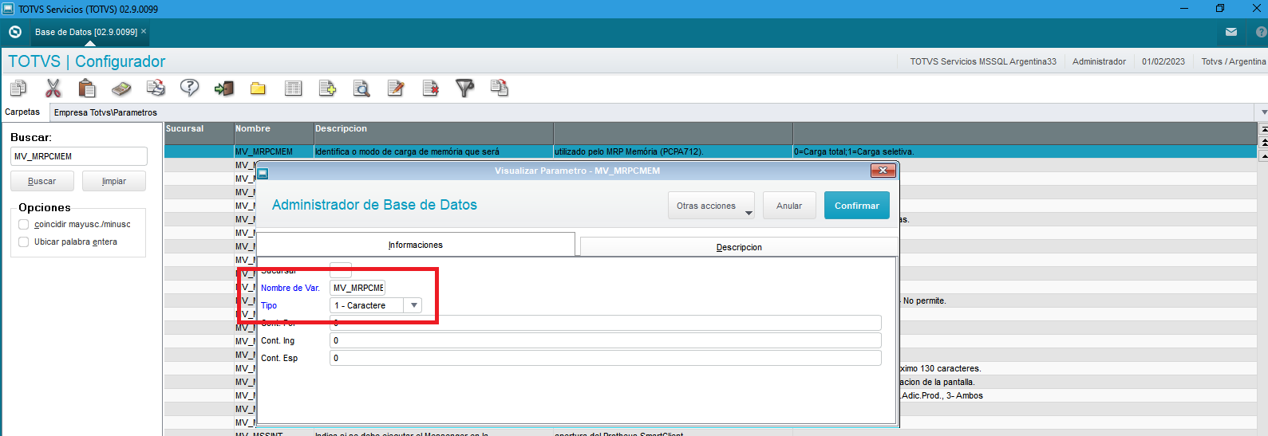Viewport: 1268px width, 436px height.
Task: Click the Empresa Totvs\Parametros path
Action: point(105,112)
